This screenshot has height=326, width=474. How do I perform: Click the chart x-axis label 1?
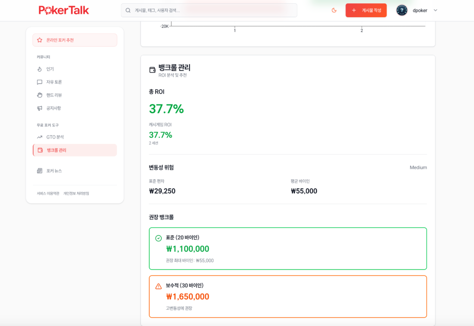point(235,31)
